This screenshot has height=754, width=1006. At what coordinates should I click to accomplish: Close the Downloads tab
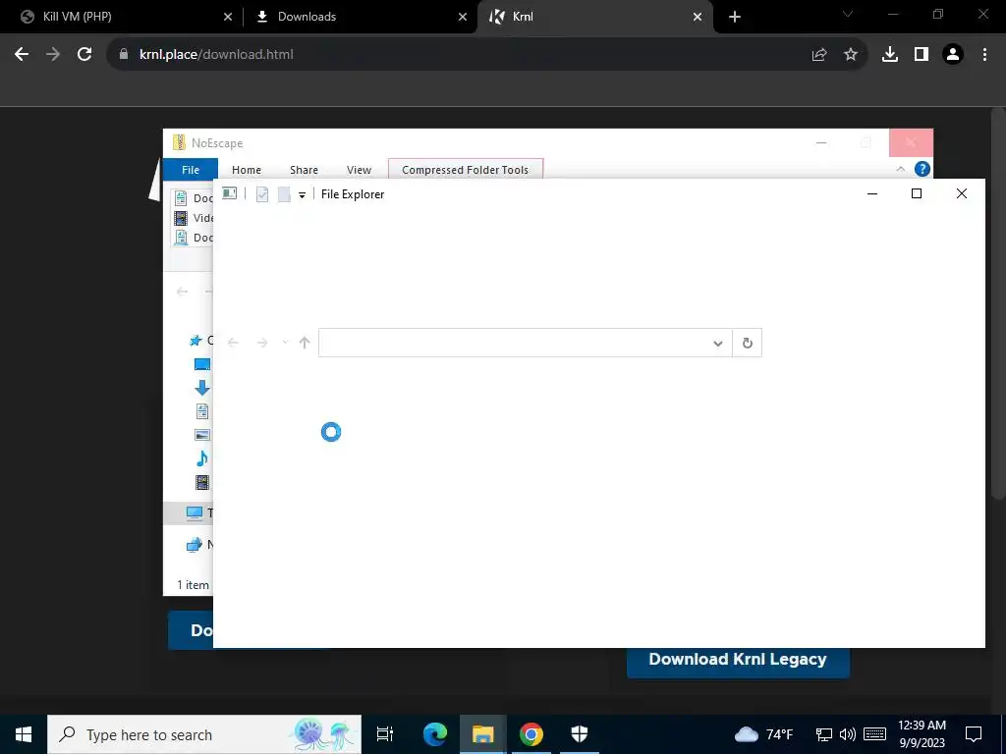click(463, 17)
